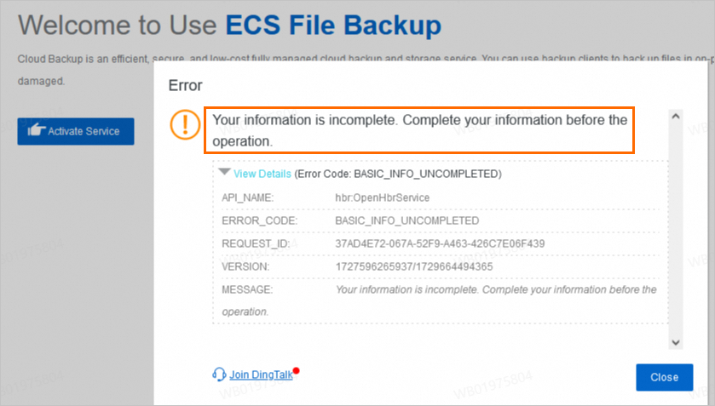The width and height of the screenshot is (715, 406).
Task: Click the View Details link
Action: 262,174
